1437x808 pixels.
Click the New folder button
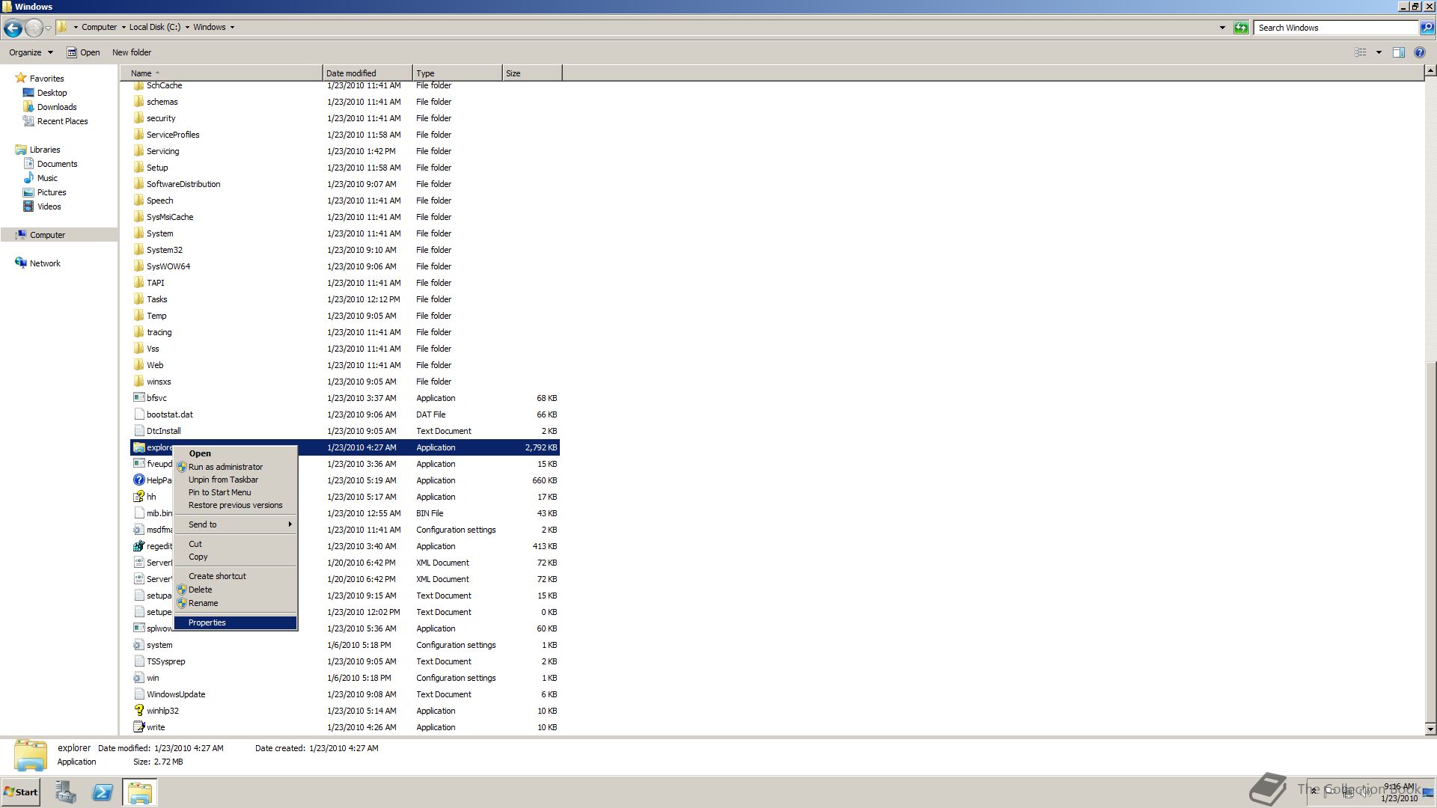pos(132,52)
